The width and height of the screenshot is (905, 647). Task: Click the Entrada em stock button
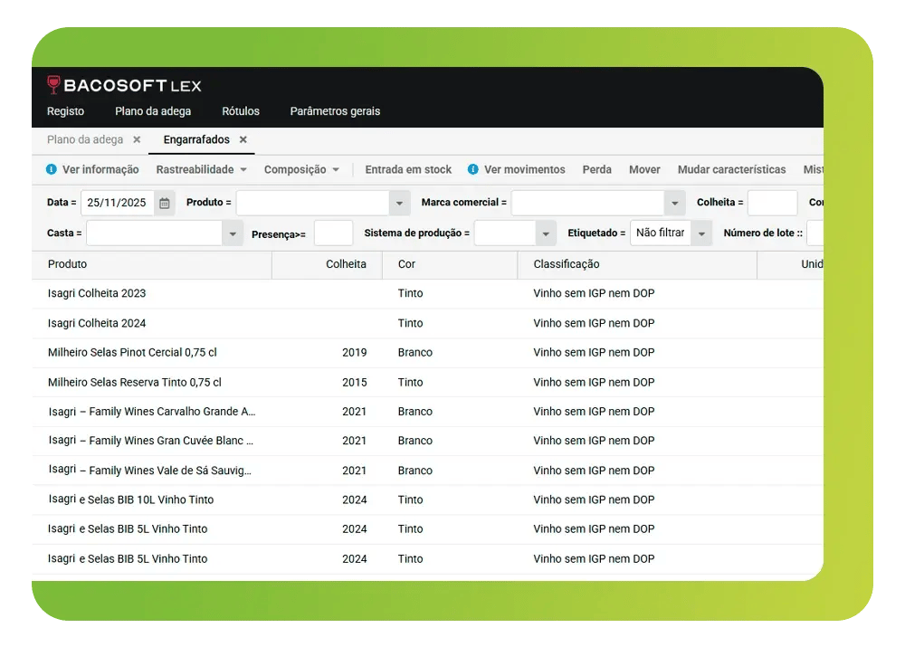408,169
